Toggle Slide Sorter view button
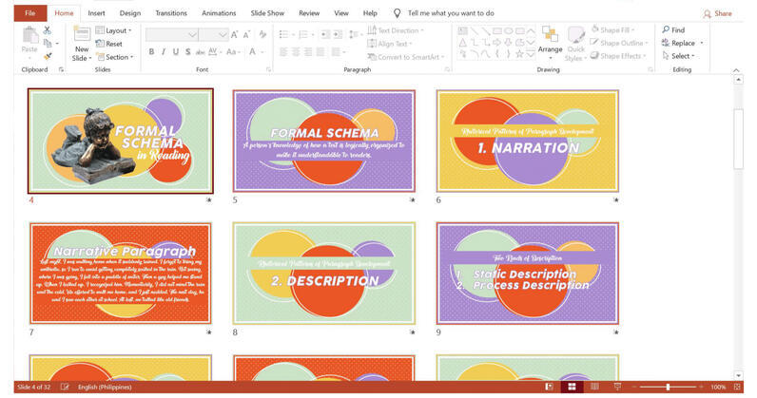The image size is (757, 398). pyautogui.click(x=573, y=387)
